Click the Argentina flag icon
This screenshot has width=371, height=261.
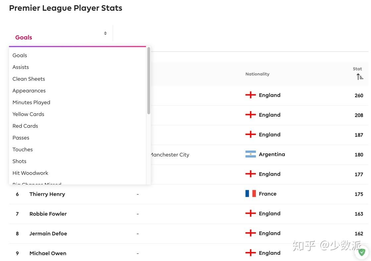pyautogui.click(x=250, y=154)
